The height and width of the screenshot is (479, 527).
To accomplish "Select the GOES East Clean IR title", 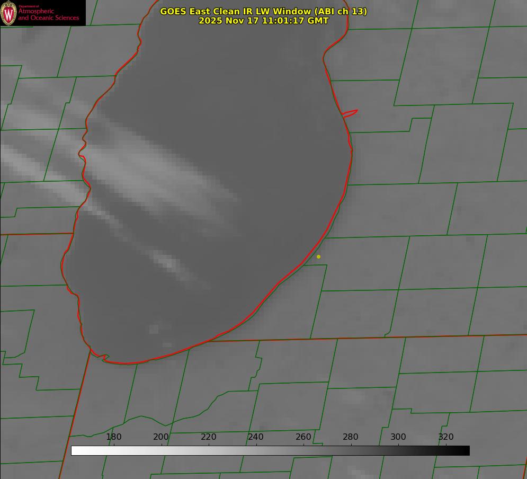I will click(x=263, y=11).
